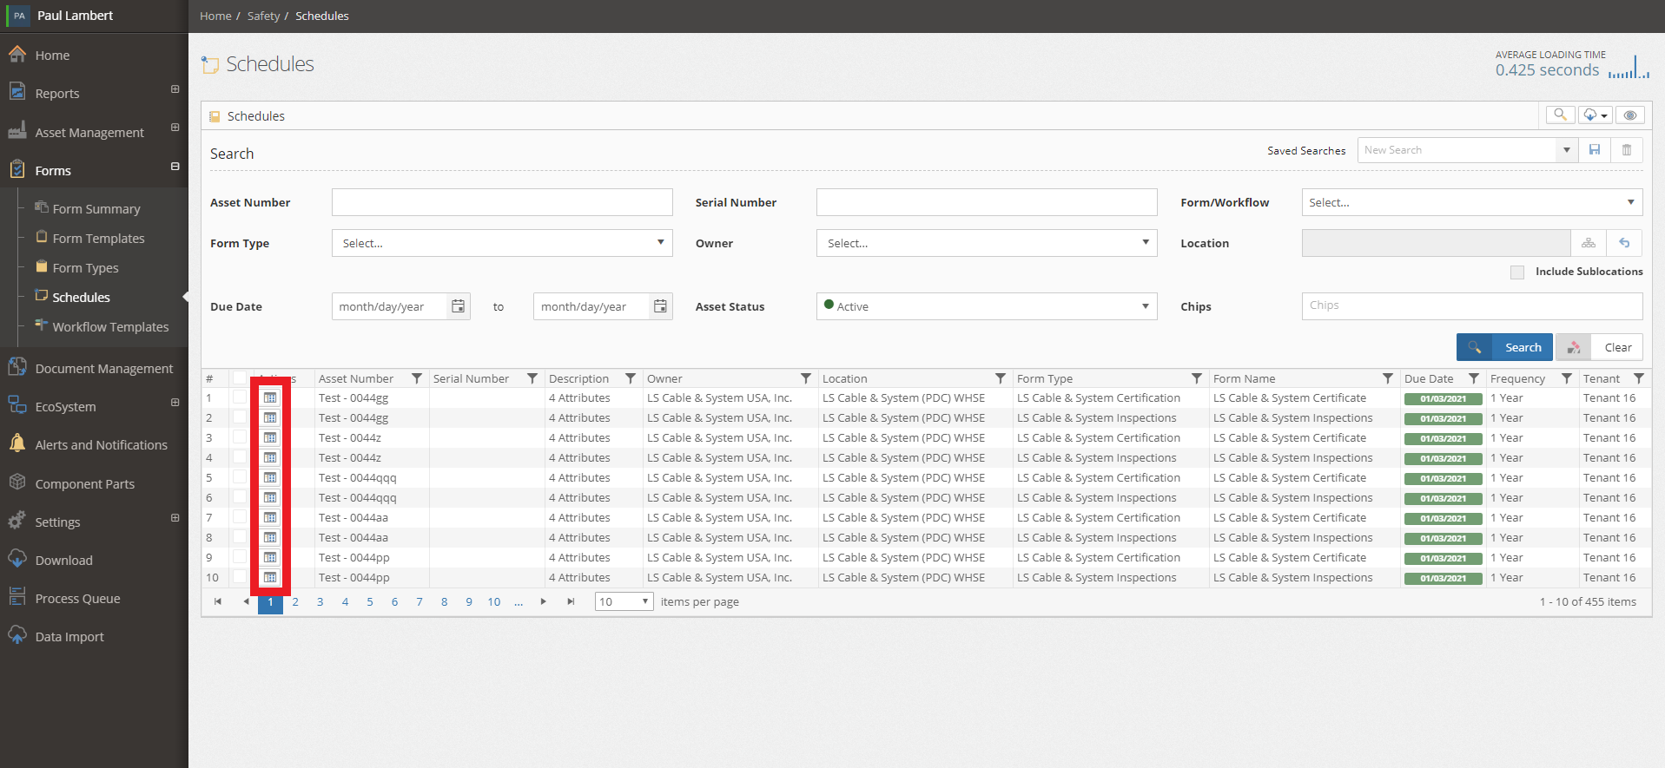Viewport: 1665px width, 768px height.
Task: Filter the Asset Number column
Action: tap(417, 378)
